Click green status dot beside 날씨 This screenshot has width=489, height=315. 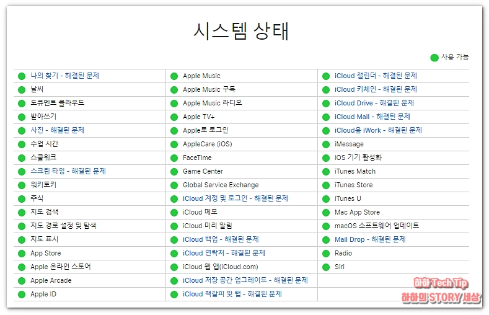click(22, 90)
